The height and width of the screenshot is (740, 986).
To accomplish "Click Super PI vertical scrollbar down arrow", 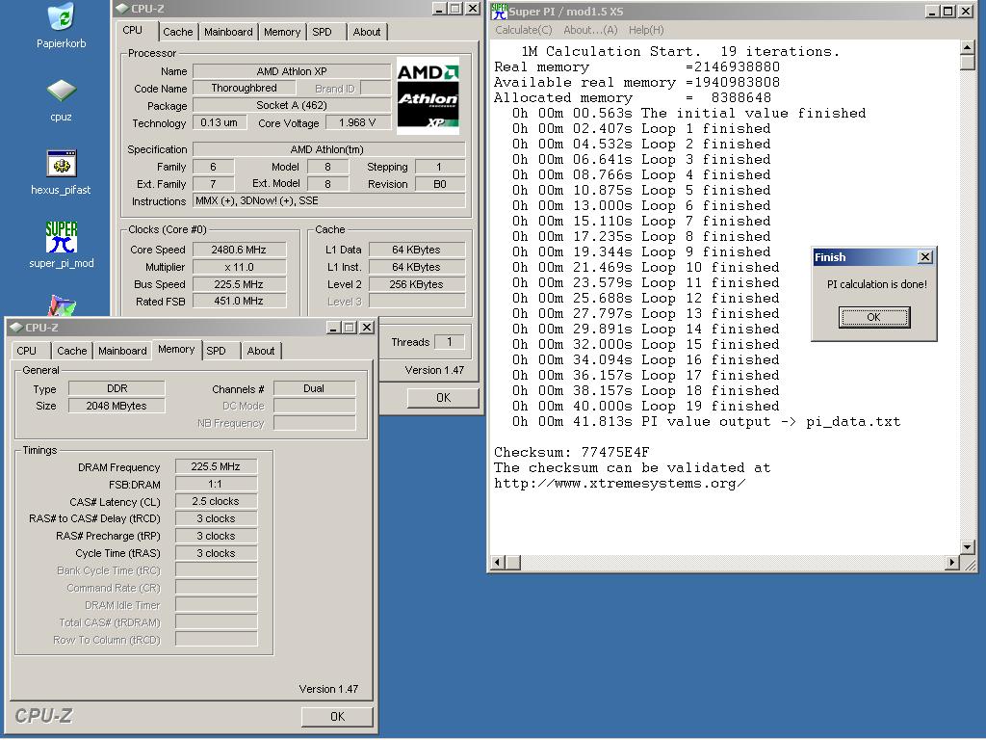I will tap(967, 547).
